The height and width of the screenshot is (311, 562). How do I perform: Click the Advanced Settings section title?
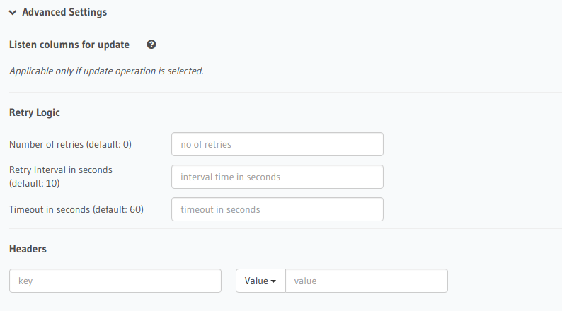(x=64, y=13)
